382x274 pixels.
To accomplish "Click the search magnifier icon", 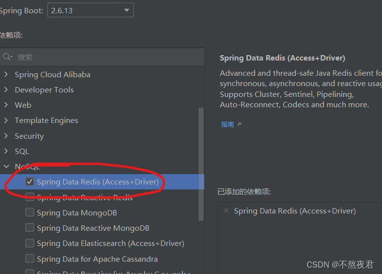I will click(7, 57).
